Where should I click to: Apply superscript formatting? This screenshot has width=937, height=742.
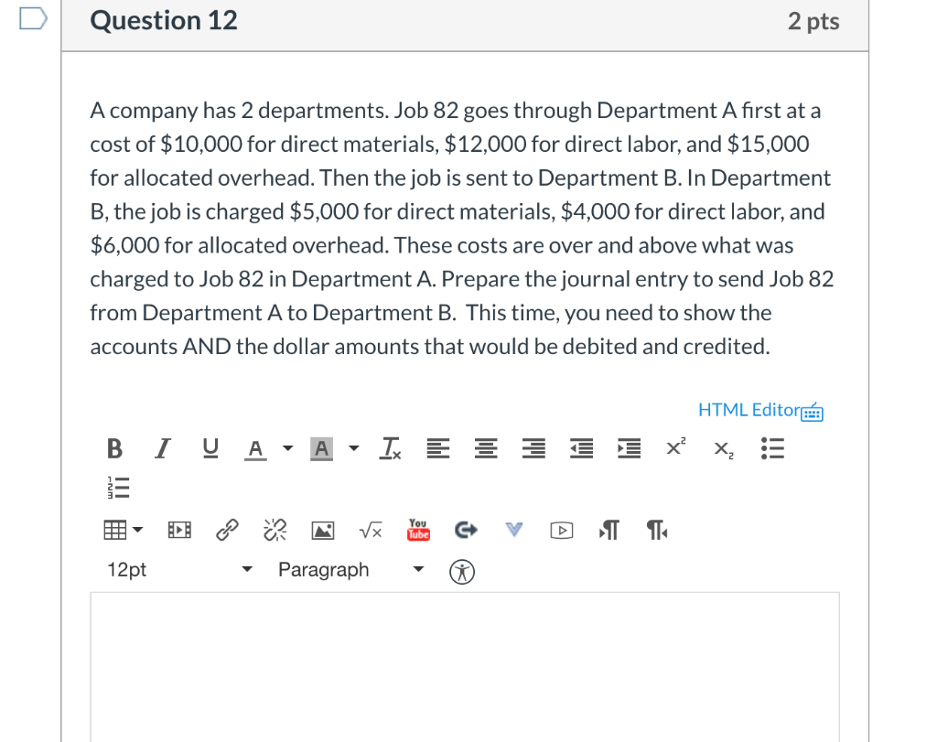click(x=676, y=446)
